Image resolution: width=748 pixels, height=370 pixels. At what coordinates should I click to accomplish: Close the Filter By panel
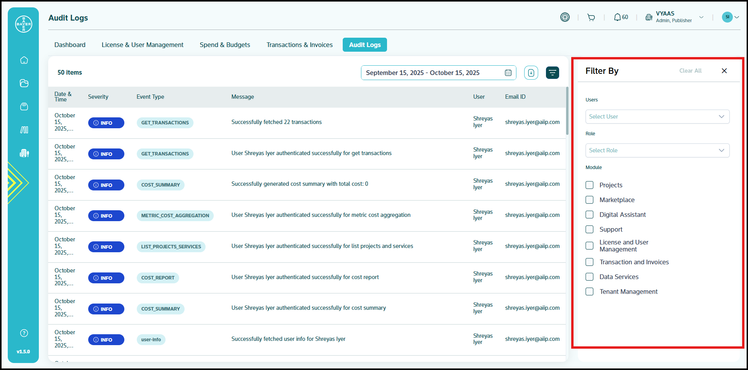pyautogui.click(x=724, y=71)
